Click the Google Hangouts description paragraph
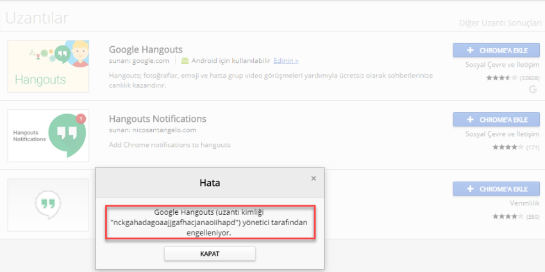The width and height of the screenshot is (545, 272). point(271,80)
